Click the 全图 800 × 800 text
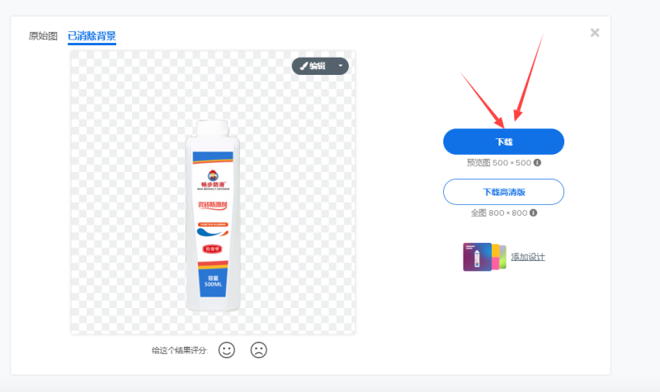This screenshot has width=660, height=392. pyautogui.click(x=499, y=213)
